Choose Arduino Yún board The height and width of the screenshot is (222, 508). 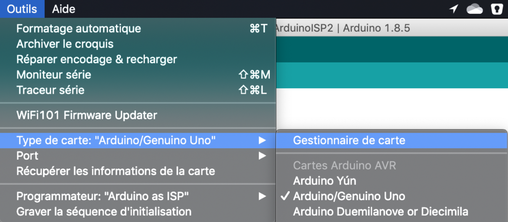coord(324,180)
